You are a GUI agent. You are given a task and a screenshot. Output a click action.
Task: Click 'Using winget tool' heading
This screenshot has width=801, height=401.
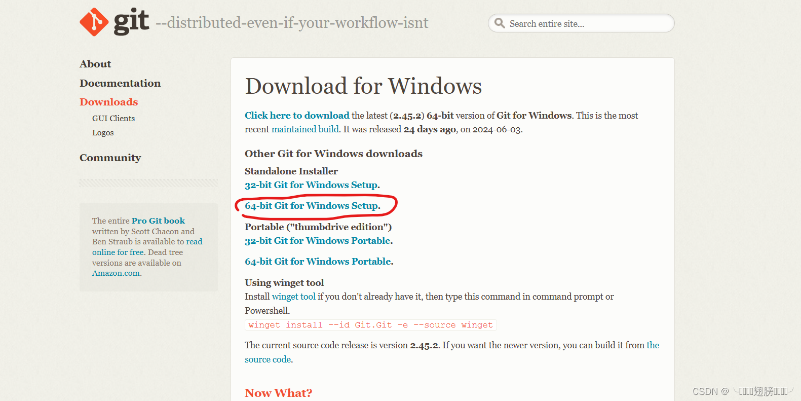pos(284,283)
